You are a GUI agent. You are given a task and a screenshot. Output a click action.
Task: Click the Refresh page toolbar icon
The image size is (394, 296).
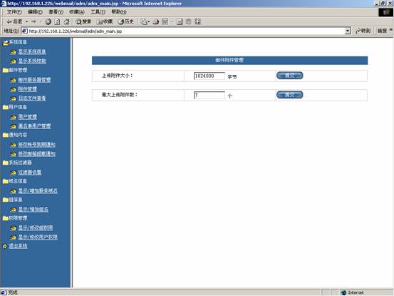[57, 22]
